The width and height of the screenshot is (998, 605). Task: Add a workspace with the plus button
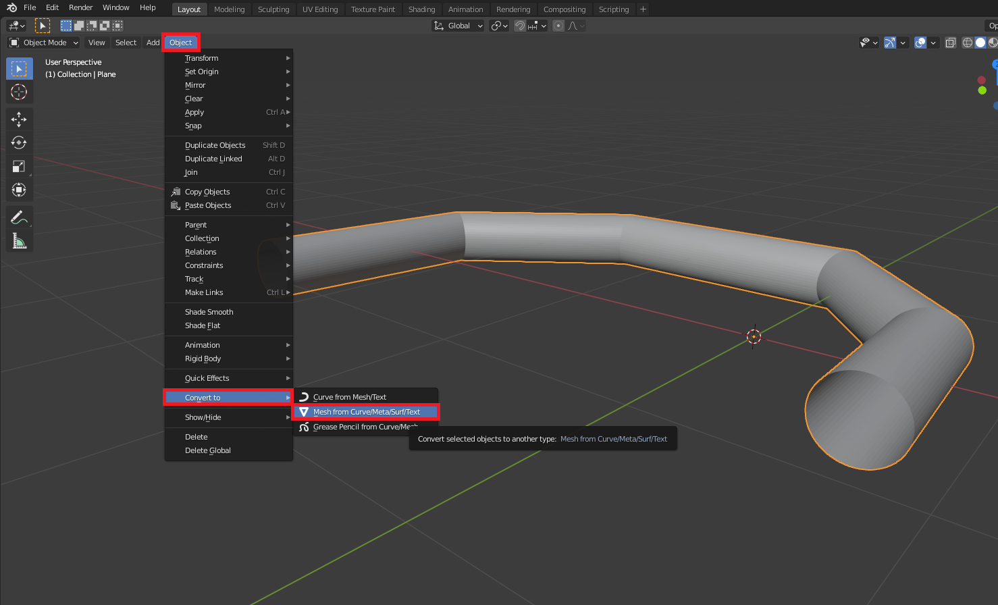pyautogui.click(x=643, y=9)
